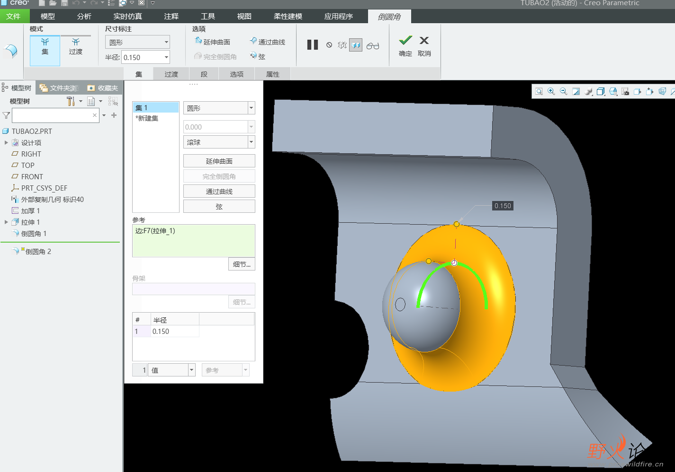Click the plus icon beside tree search
Image resolution: width=675 pixels, height=472 pixels.
pos(114,115)
